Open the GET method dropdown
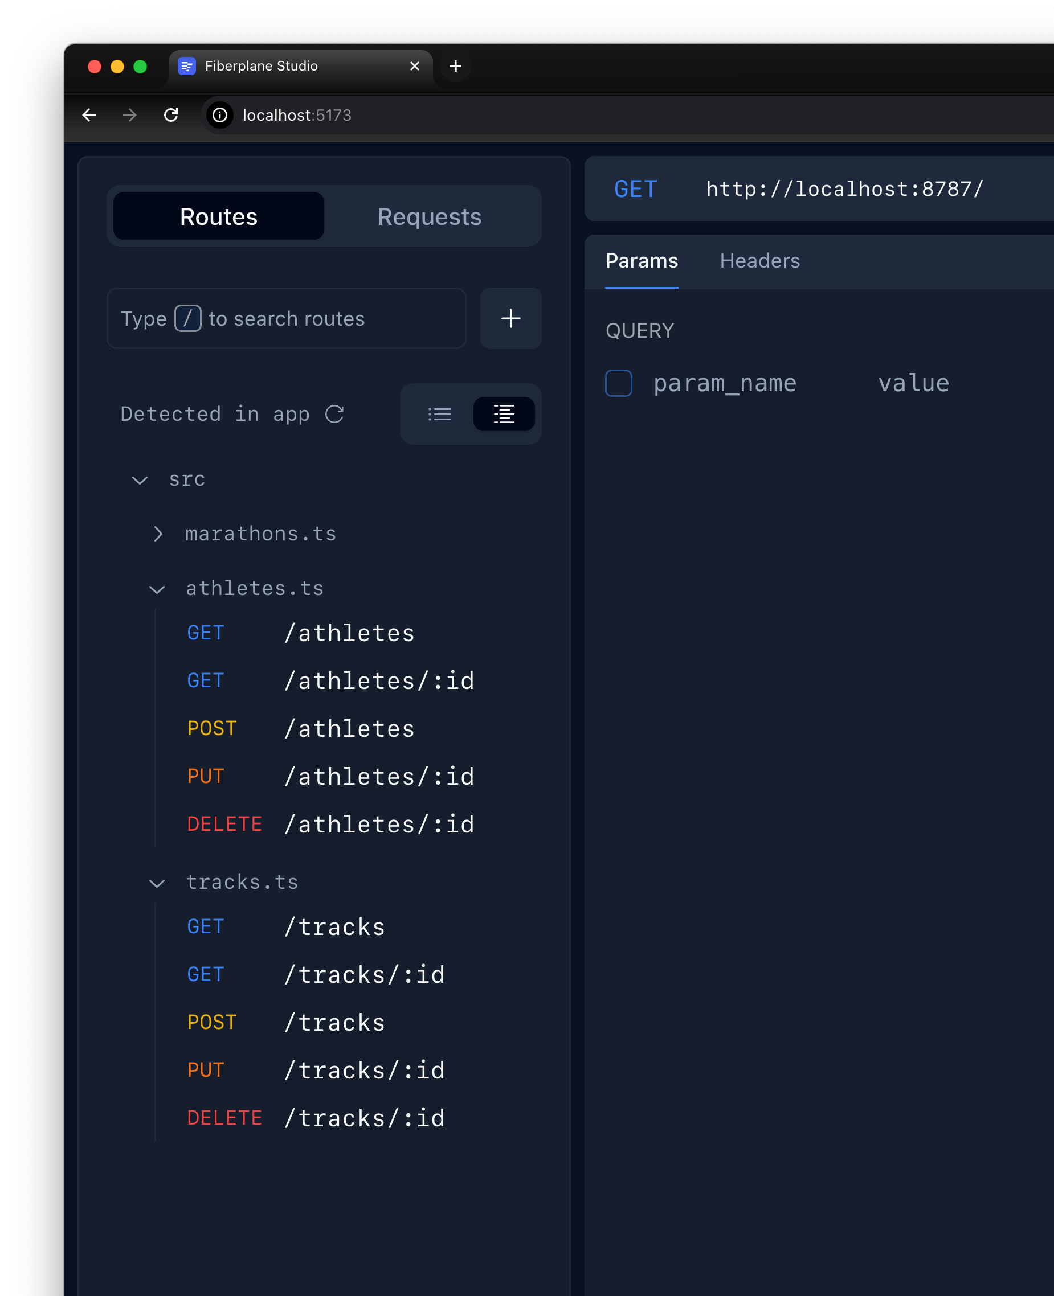Image resolution: width=1054 pixels, height=1296 pixels. click(635, 189)
